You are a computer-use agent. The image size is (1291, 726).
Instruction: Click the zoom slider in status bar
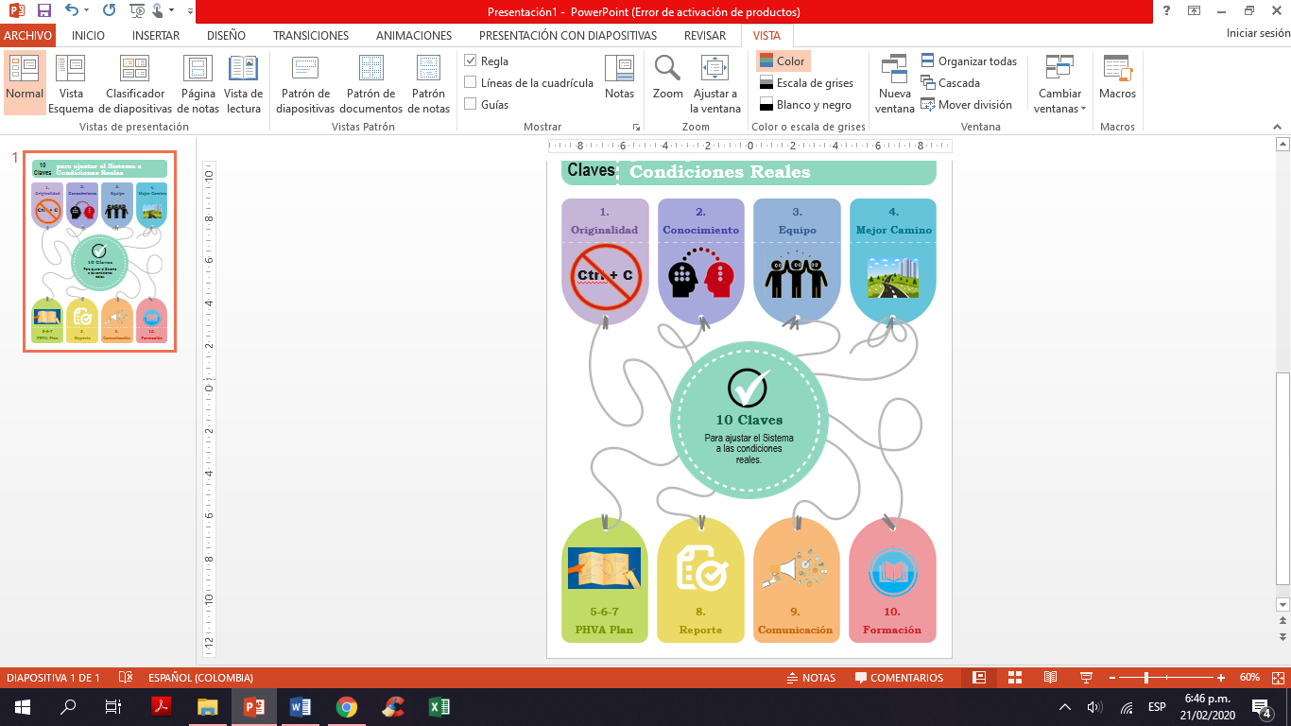click(1146, 678)
